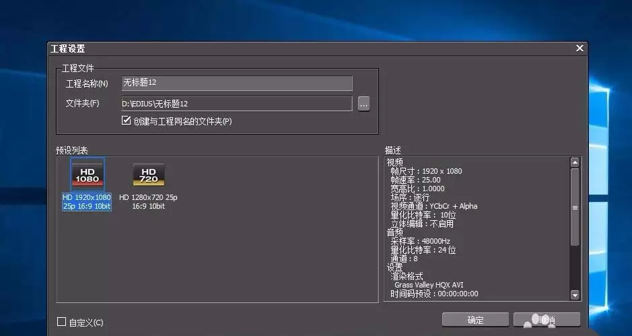Image resolution: width=632 pixels, height=336 pixels.
Task: Dismiss the dialog via the 取消 button
Action: click(547, 320)
